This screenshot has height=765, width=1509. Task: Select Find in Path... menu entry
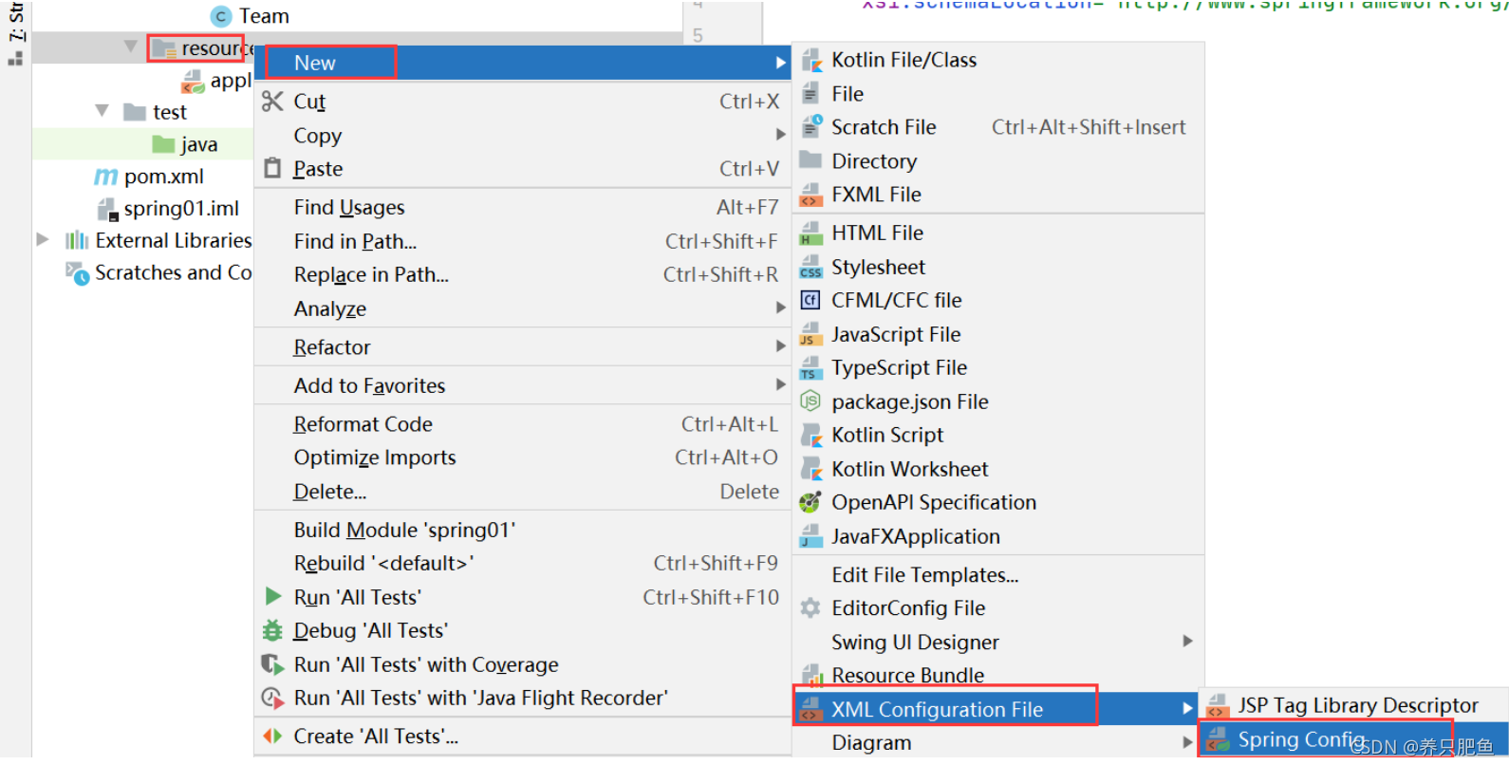pos(522,241)
